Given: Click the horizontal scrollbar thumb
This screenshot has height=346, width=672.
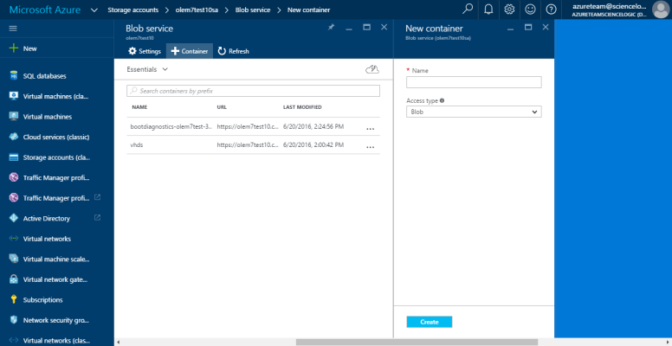Looking at the screenshot, I should point(417,343).
